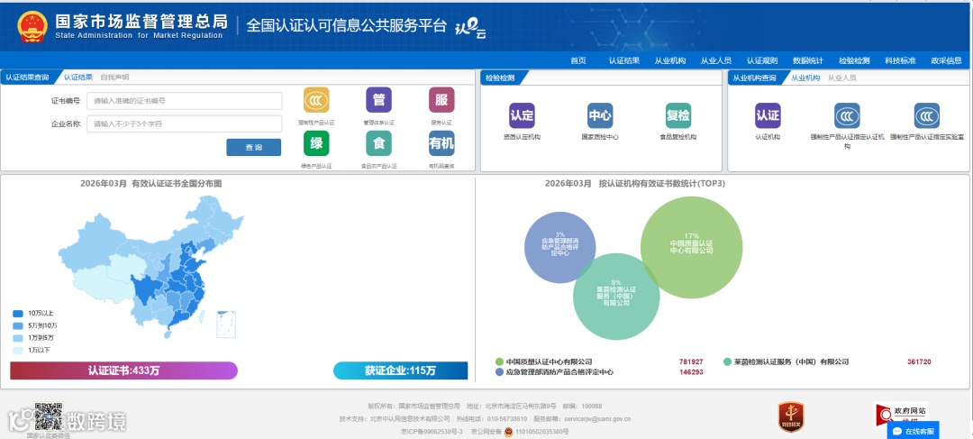Switch to 从业人员 tab in 从业机构查询
This screenshot has height=439, width=973.
[x=842, y=78]
